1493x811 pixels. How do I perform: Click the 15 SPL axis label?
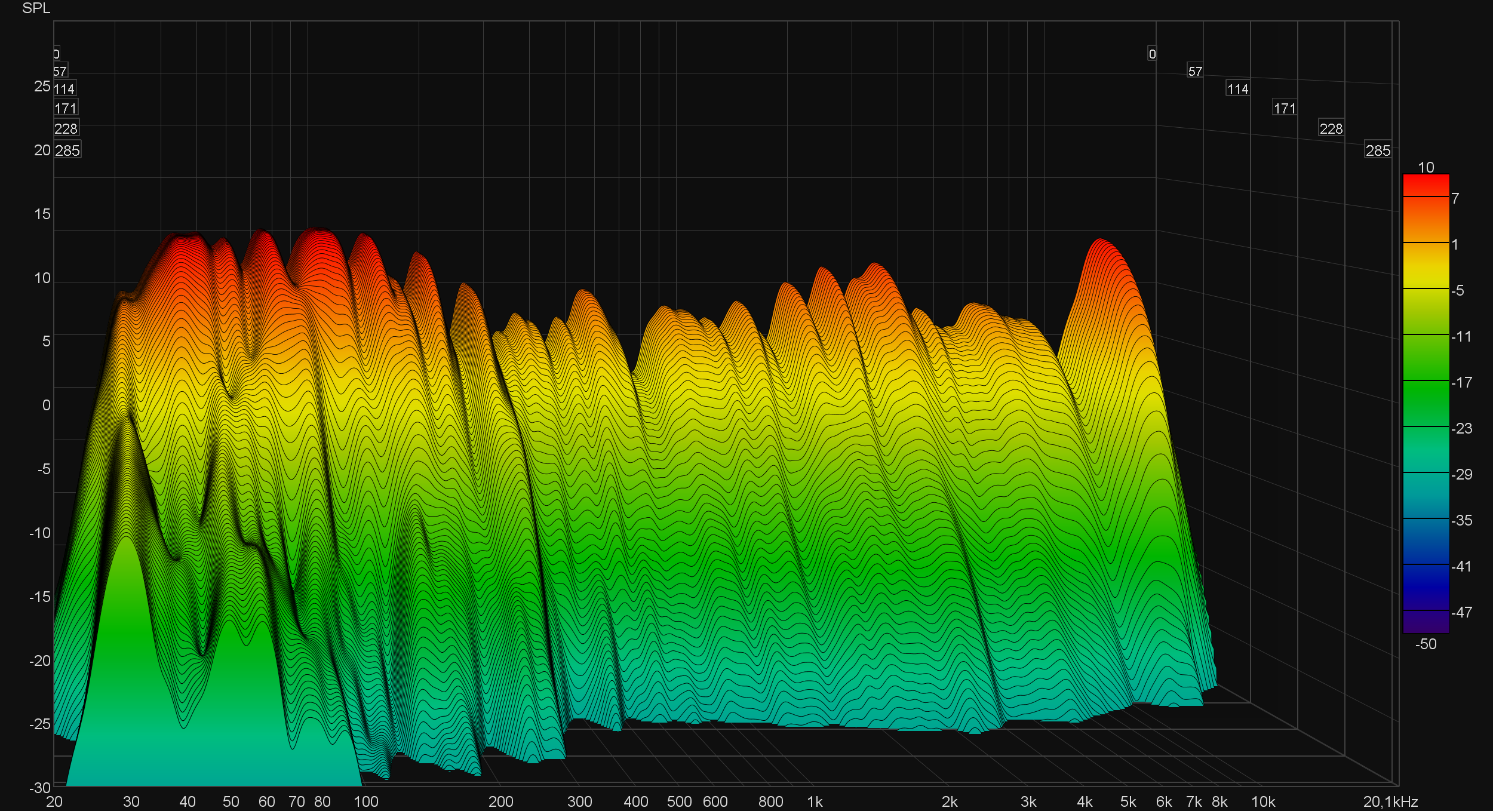[42, 214]
